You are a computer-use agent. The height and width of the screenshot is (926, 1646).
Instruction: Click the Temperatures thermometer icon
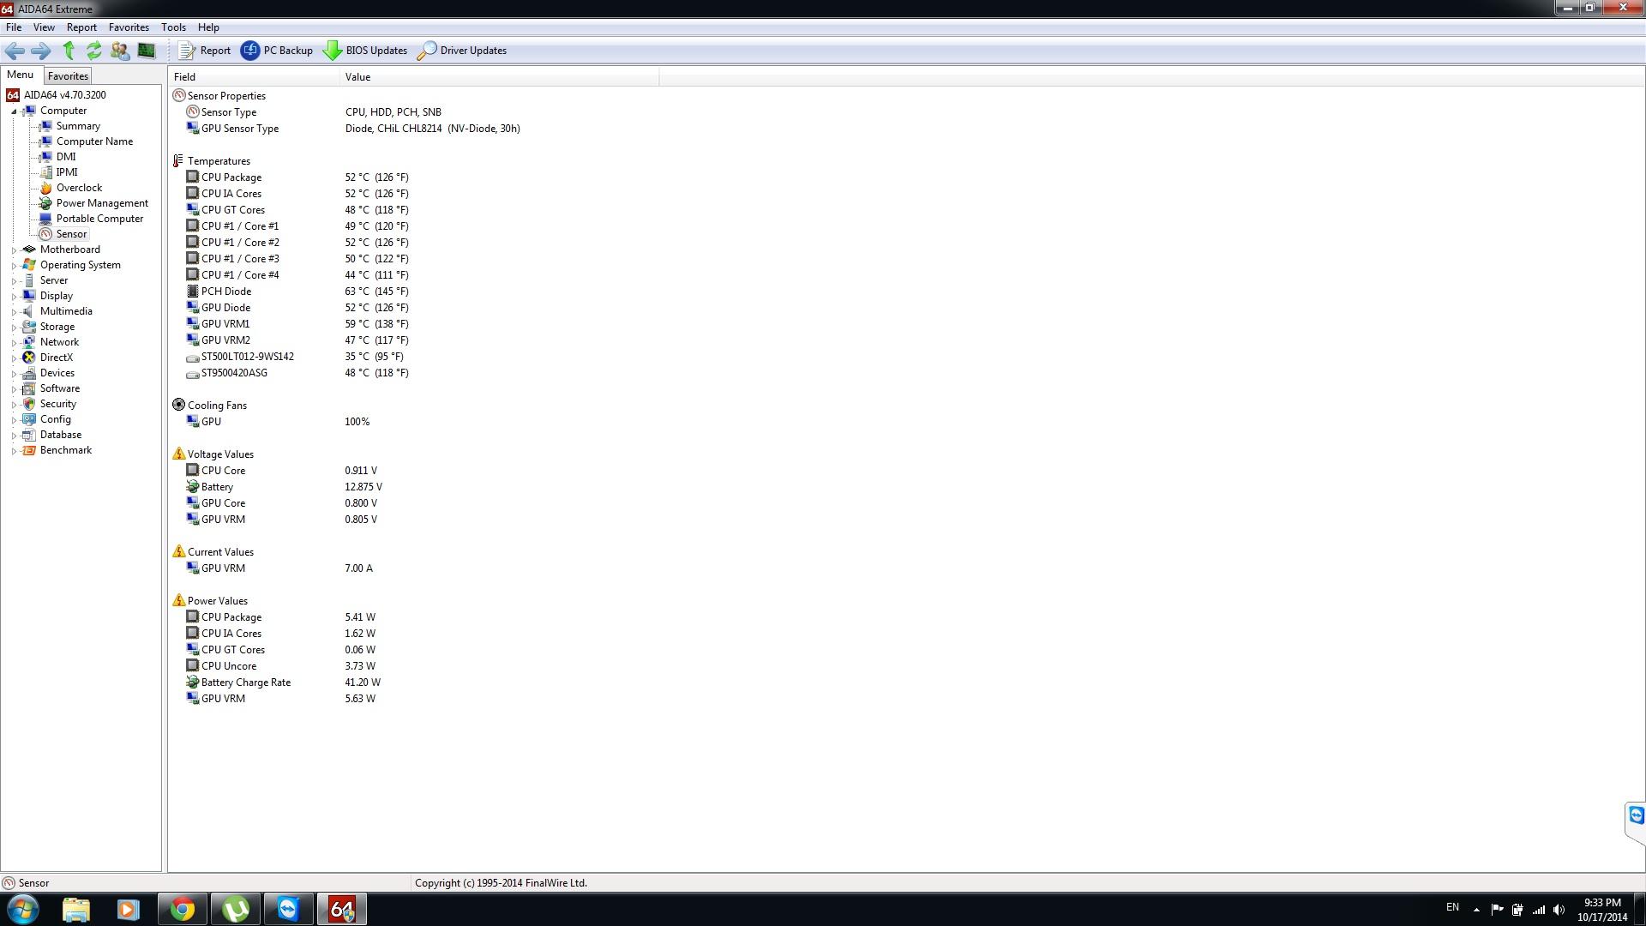[178, 161]
